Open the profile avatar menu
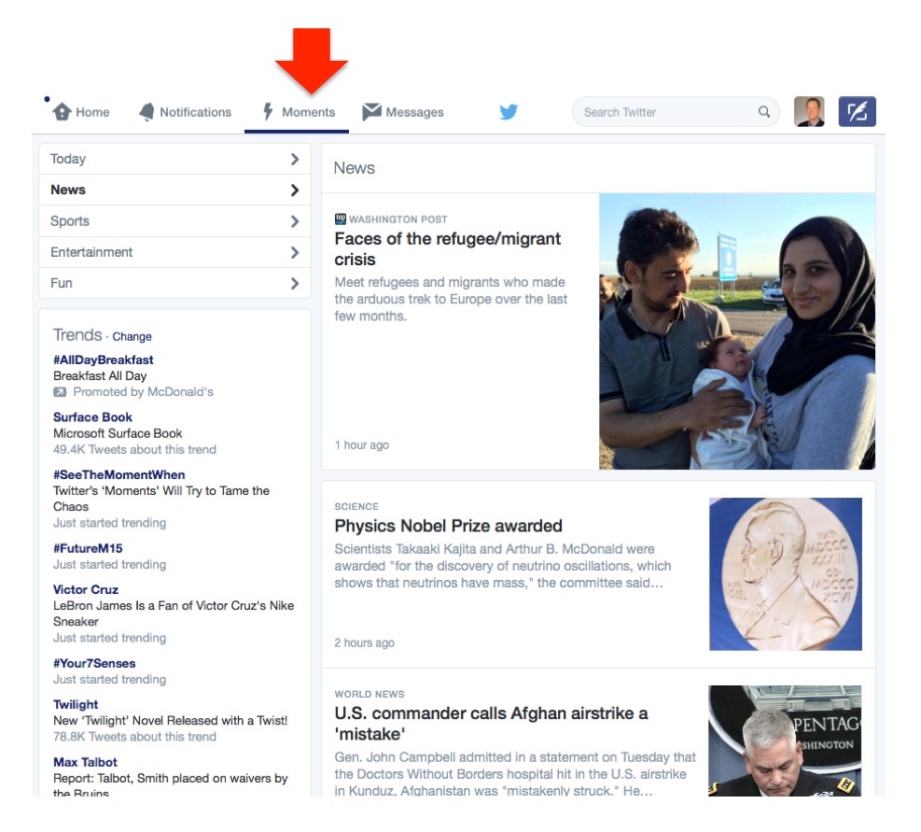The height and width of the screenshot is (832, 921). point(809,112)
